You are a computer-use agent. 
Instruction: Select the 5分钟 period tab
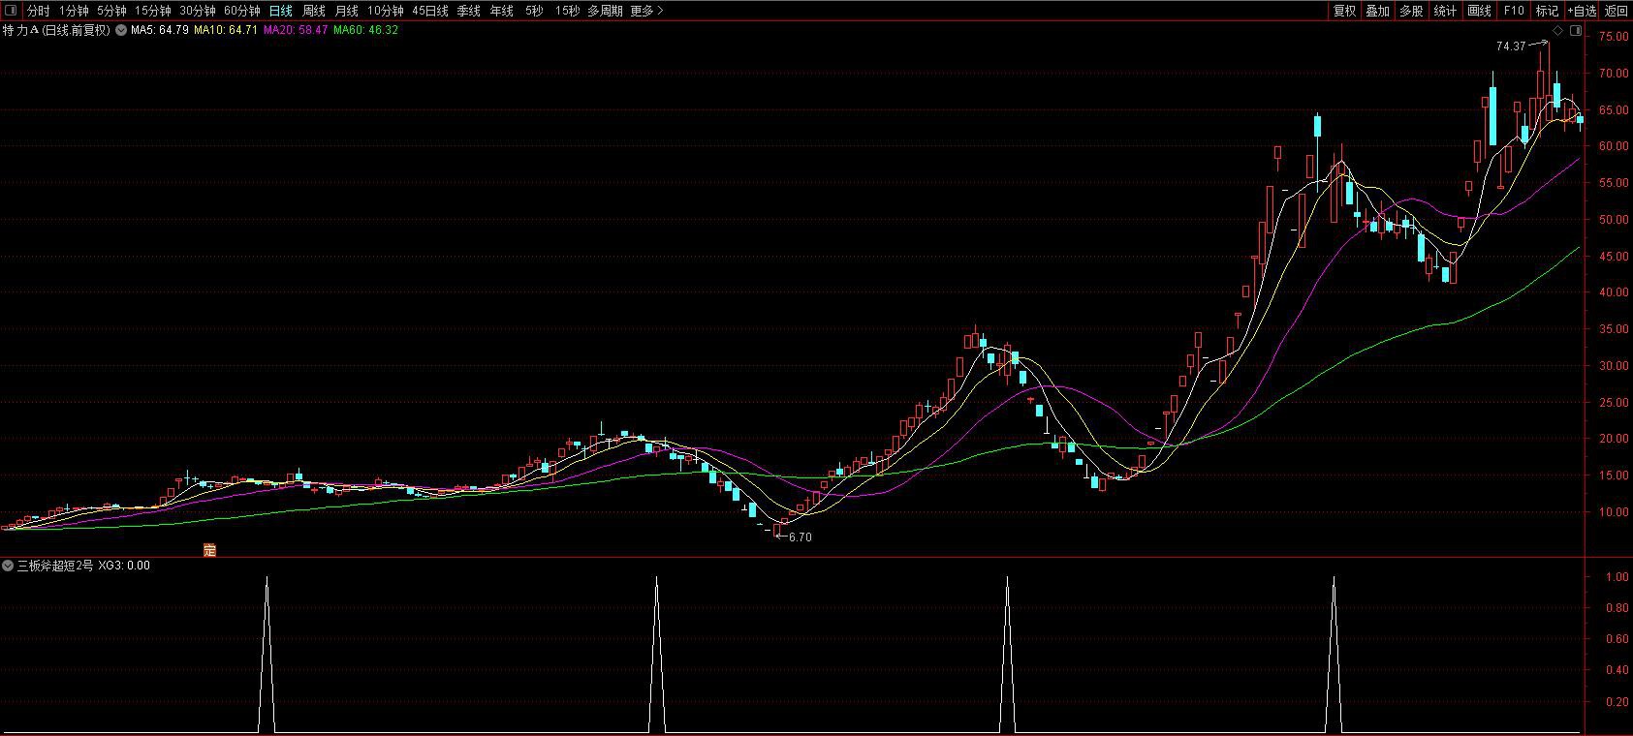coord(111,11)
